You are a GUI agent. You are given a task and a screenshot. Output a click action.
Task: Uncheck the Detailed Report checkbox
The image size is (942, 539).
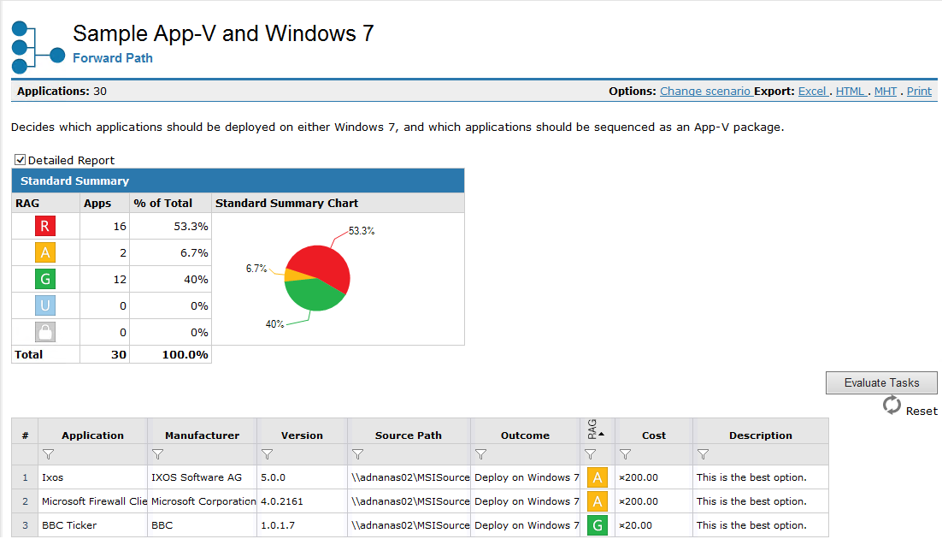coord(21,160)
